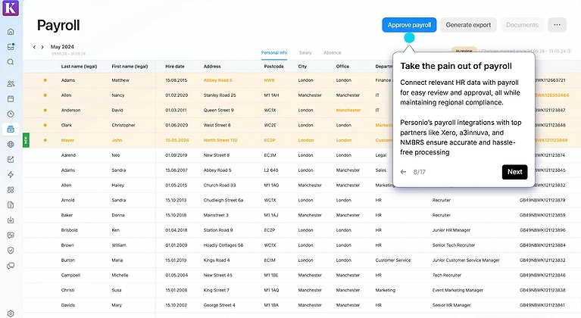Click George Street 4 address cell
Viewport: 581px width, 318px height.
[219, 305]
